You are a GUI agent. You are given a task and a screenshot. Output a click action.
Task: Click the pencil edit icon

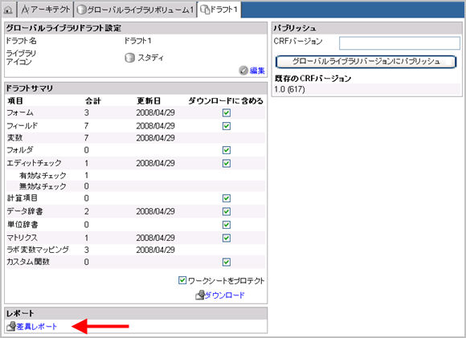tap(243, 71)
